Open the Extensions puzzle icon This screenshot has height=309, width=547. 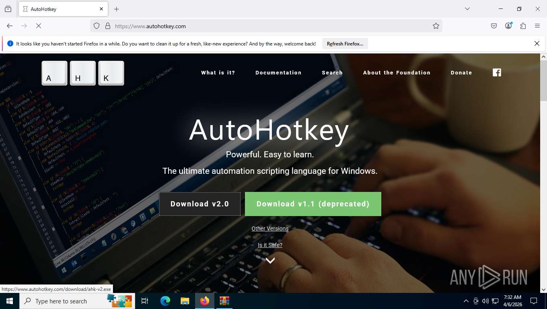(x=523, y=26)
